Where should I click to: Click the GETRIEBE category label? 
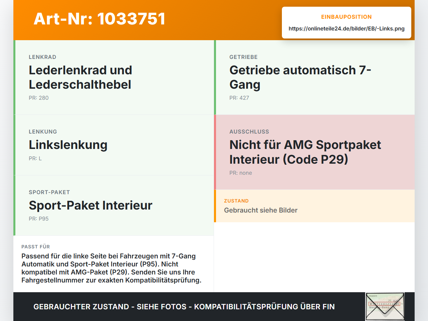click(243, 57)
